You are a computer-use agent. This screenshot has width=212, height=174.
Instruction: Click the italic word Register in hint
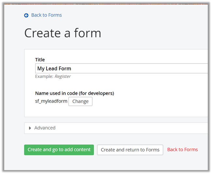[x=62, y=77]
